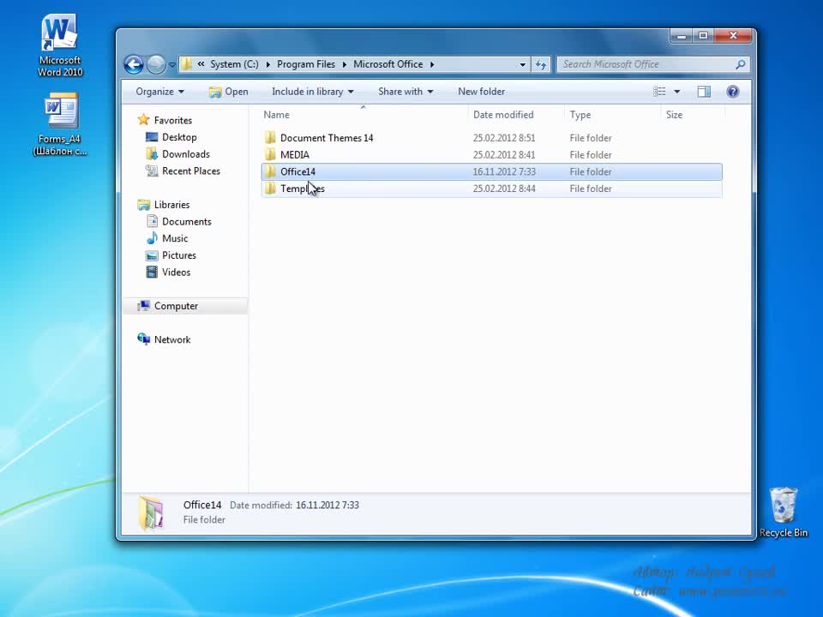Open the Include in library menu
823x617 pixels.
tap(313, 92)
